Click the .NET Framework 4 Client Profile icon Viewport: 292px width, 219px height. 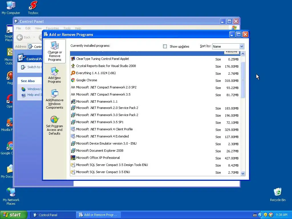coord(73,129)
